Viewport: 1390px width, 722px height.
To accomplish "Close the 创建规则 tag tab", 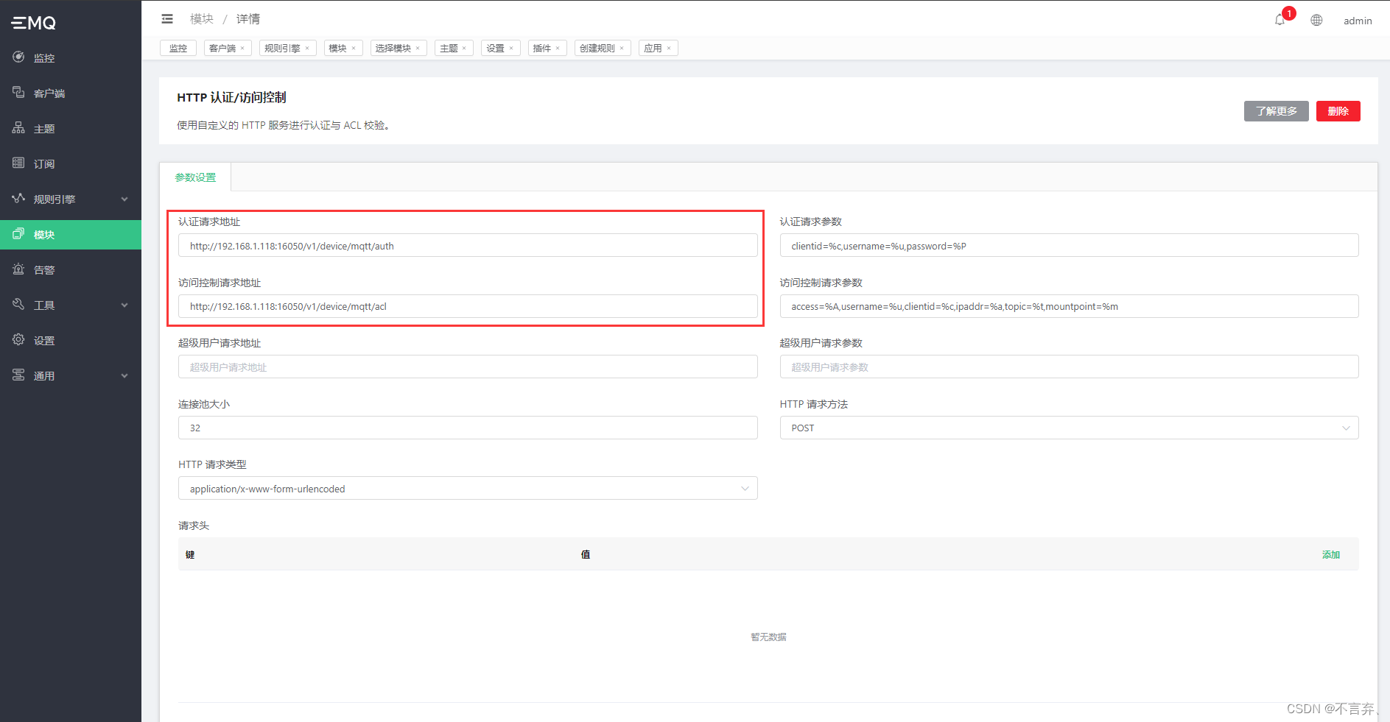I will tap(622, 49).
